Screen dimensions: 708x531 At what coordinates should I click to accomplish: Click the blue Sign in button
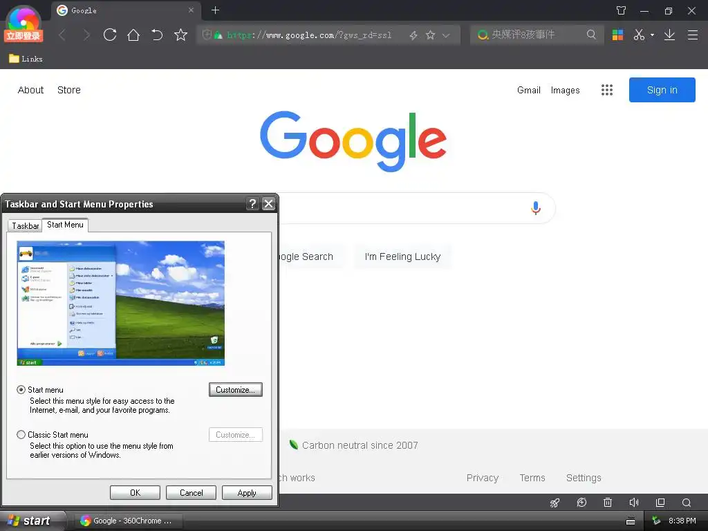662,90
